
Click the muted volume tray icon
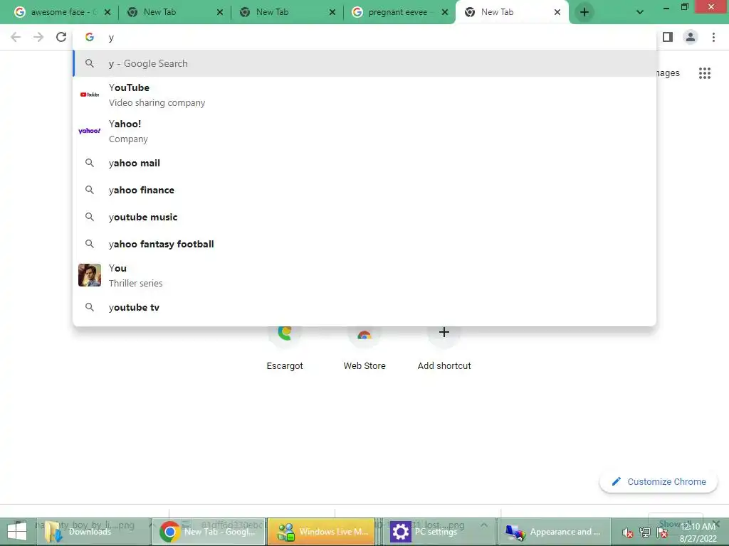628,532
